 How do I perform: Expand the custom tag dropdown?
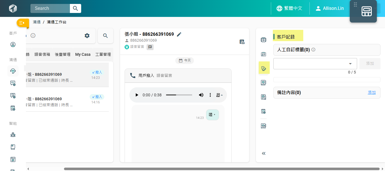point(350,64)
